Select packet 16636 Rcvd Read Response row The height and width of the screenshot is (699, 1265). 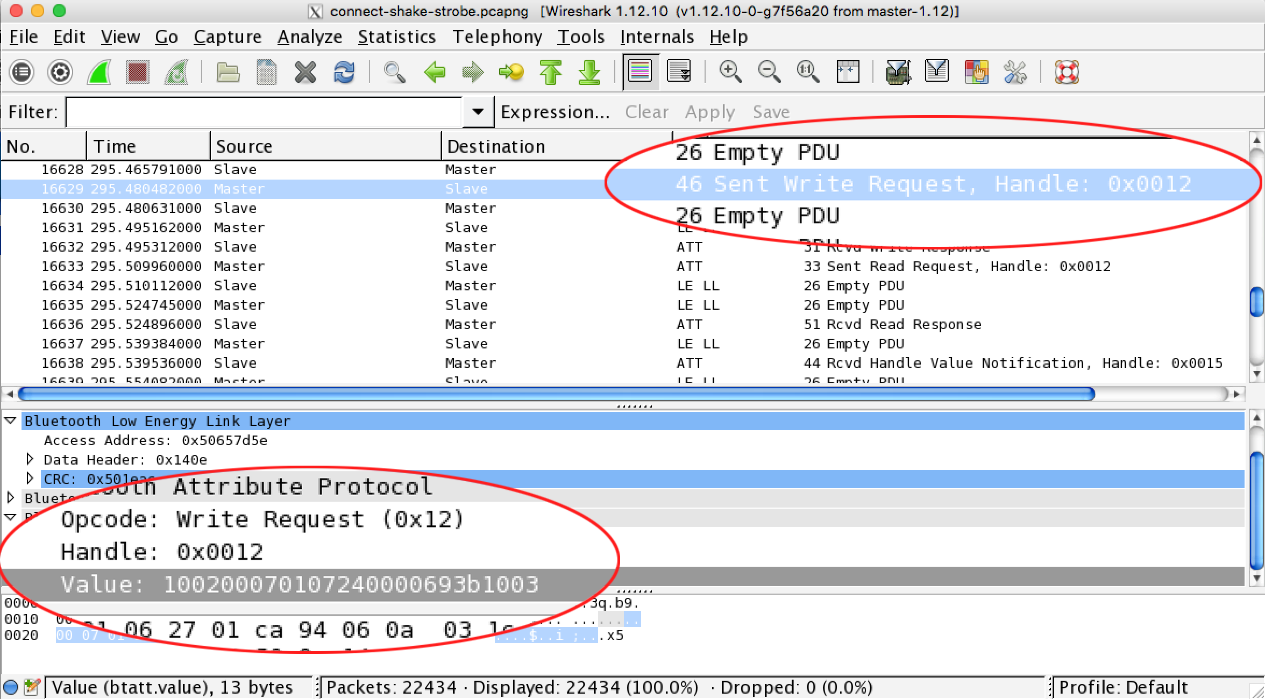click(x=624, y=324)
